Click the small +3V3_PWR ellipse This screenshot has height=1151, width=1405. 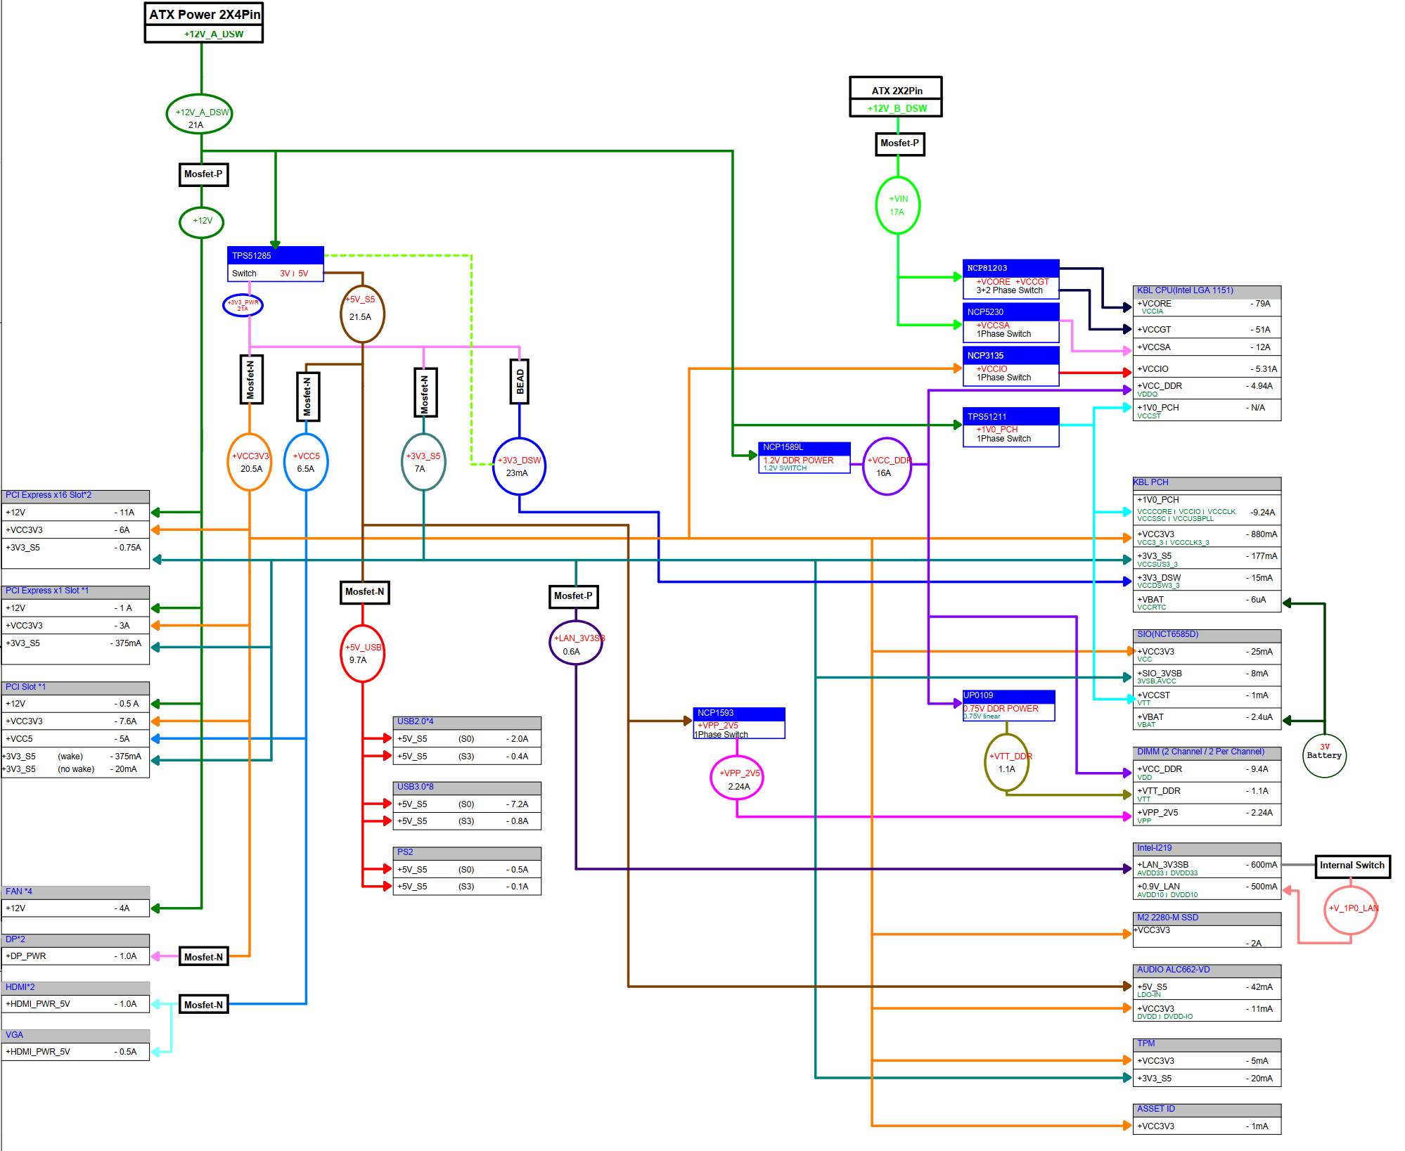(243, 305)
